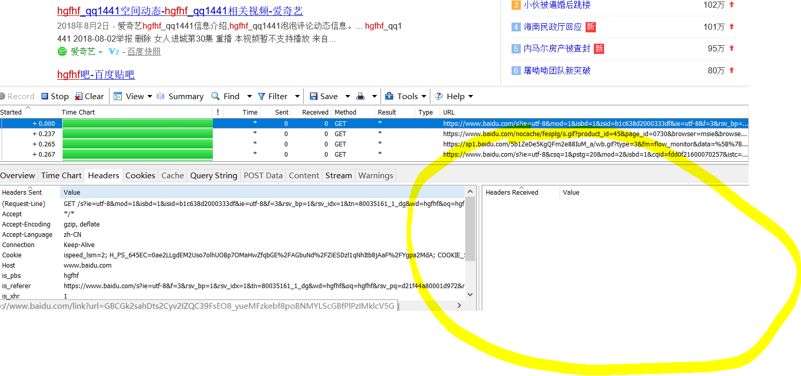Open the Warnings tab
Image resolution: width=801 pixels, height=376 pixels.
[376, 175]
